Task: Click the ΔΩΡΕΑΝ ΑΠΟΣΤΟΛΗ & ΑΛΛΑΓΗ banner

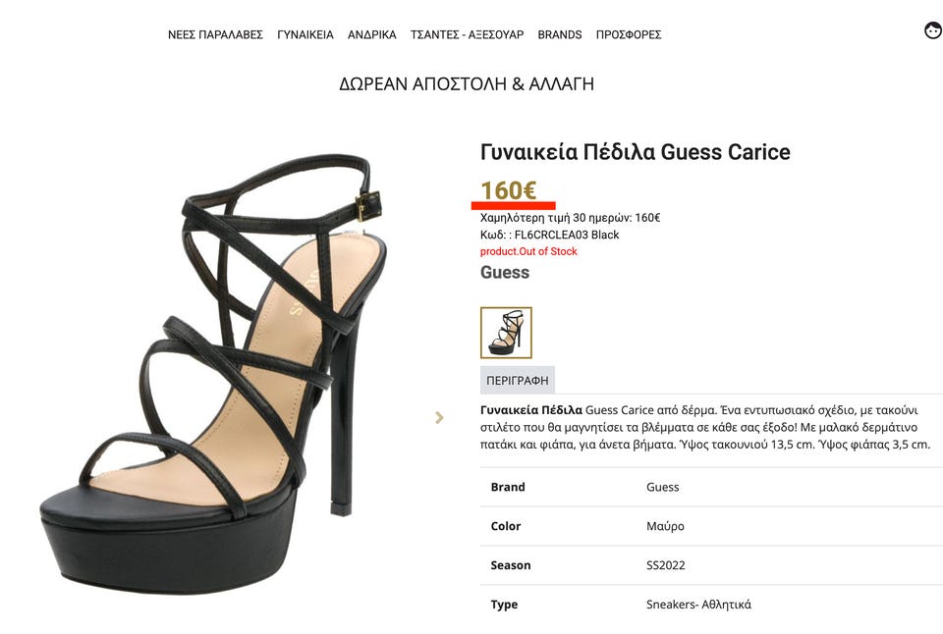Action: [467, 83]
